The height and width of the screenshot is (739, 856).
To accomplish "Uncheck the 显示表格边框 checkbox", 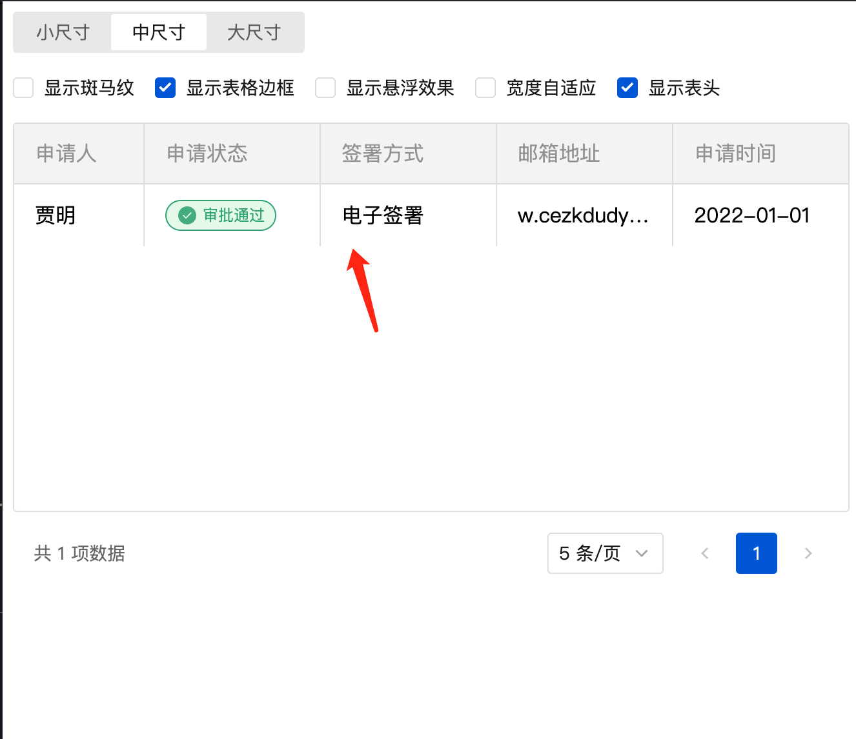I will (165, 88).
